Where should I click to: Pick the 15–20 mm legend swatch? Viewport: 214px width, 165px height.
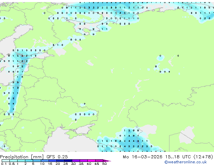52,161
